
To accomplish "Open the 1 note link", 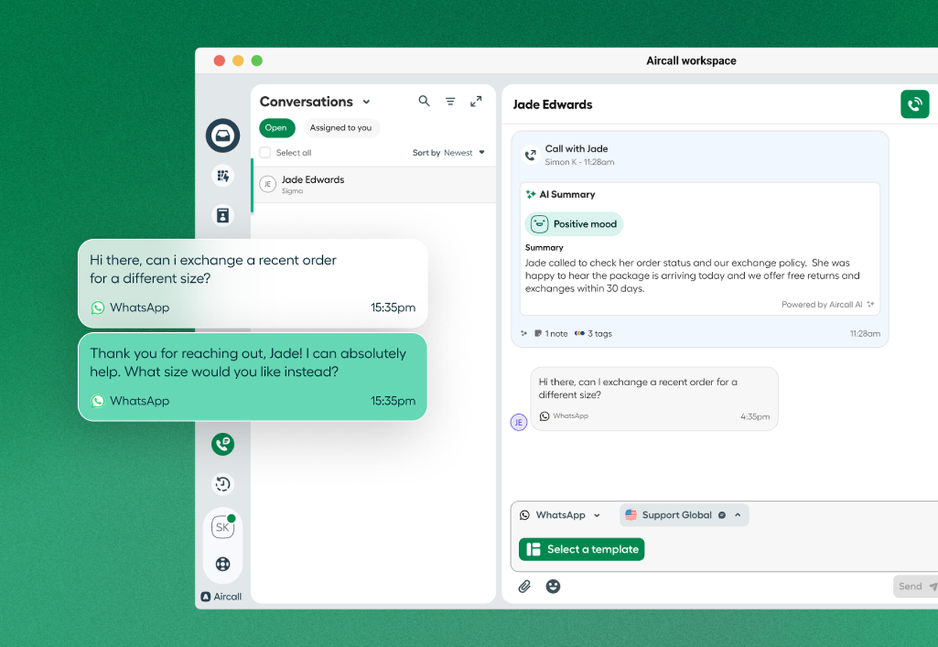I will [x=551, y=334].
